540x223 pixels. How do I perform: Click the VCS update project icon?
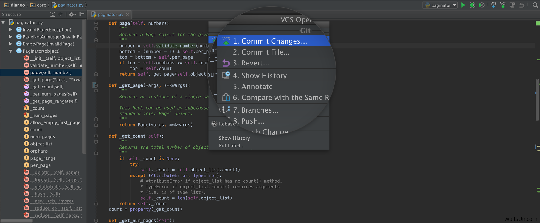point(493,5)
